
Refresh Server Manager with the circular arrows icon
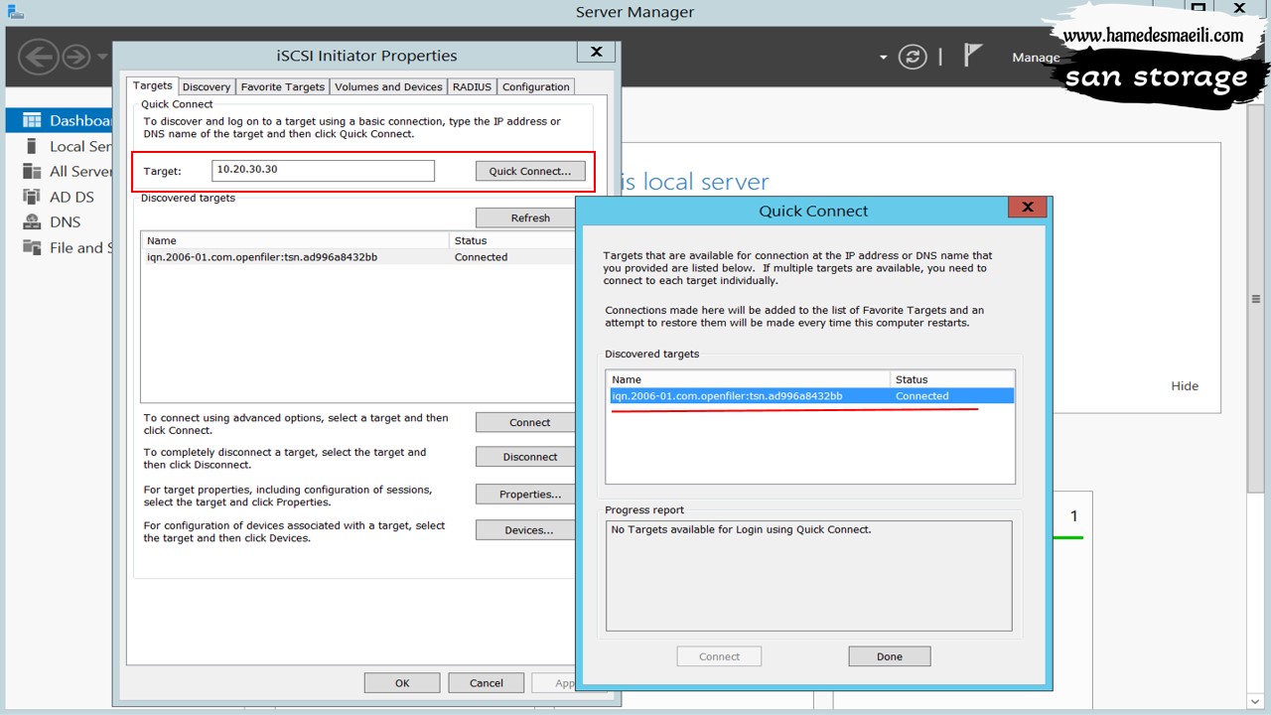coord(913,57)
